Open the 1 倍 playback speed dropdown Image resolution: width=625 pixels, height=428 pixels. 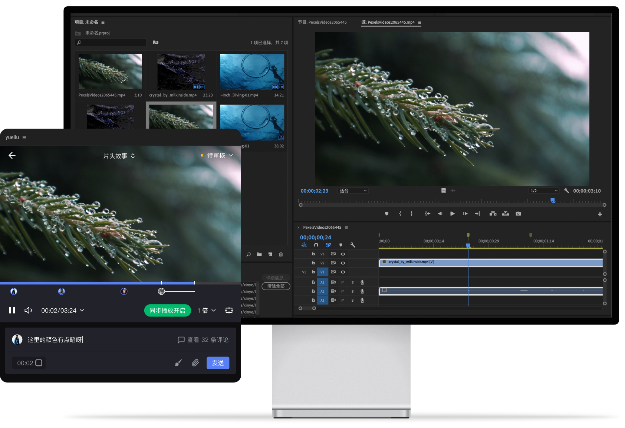tap(207, 311)
